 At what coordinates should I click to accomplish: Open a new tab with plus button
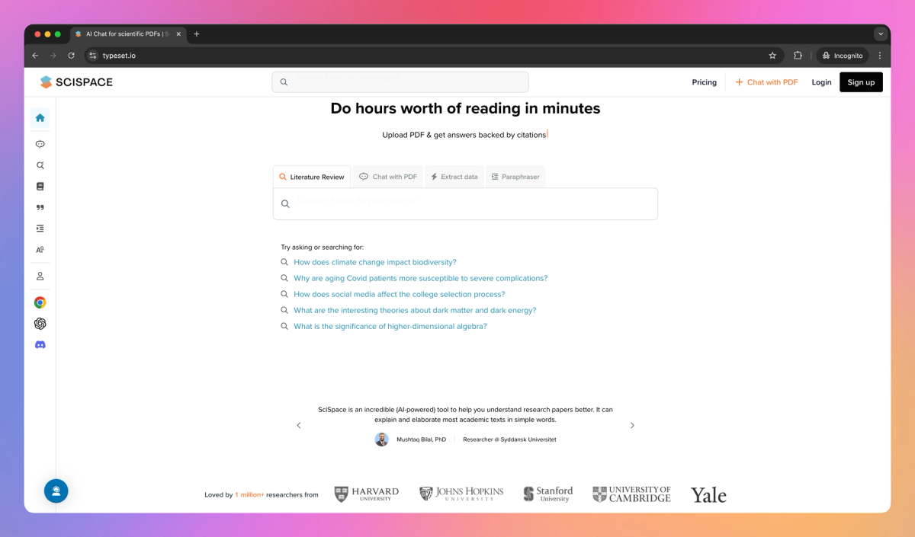click(197, 34)
